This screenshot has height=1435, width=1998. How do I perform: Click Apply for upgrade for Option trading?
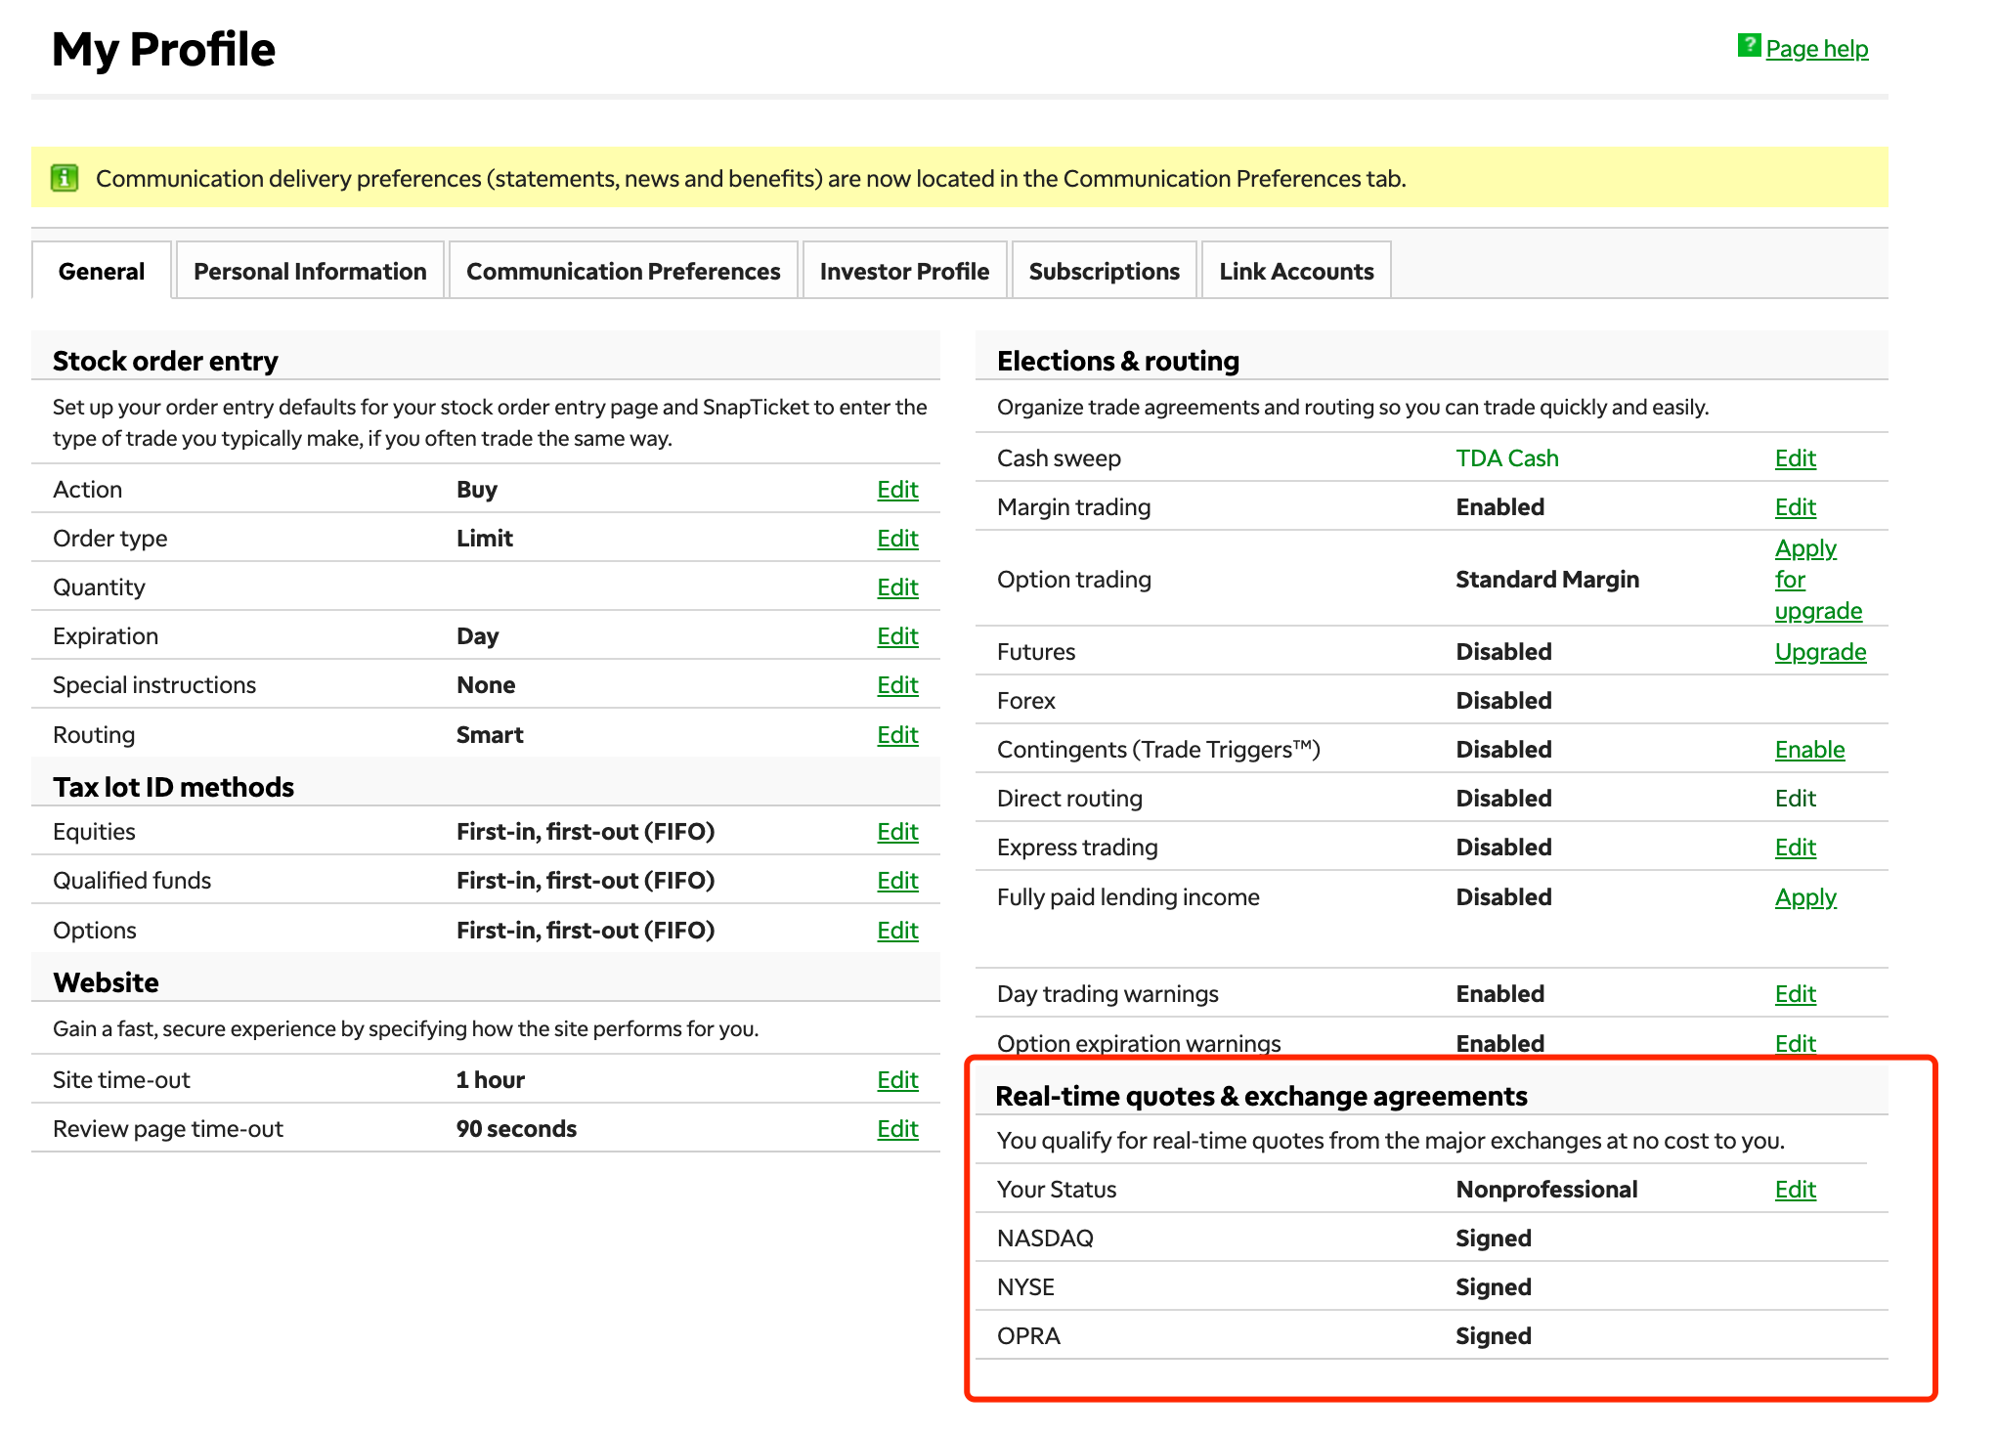click(1818, 580)
